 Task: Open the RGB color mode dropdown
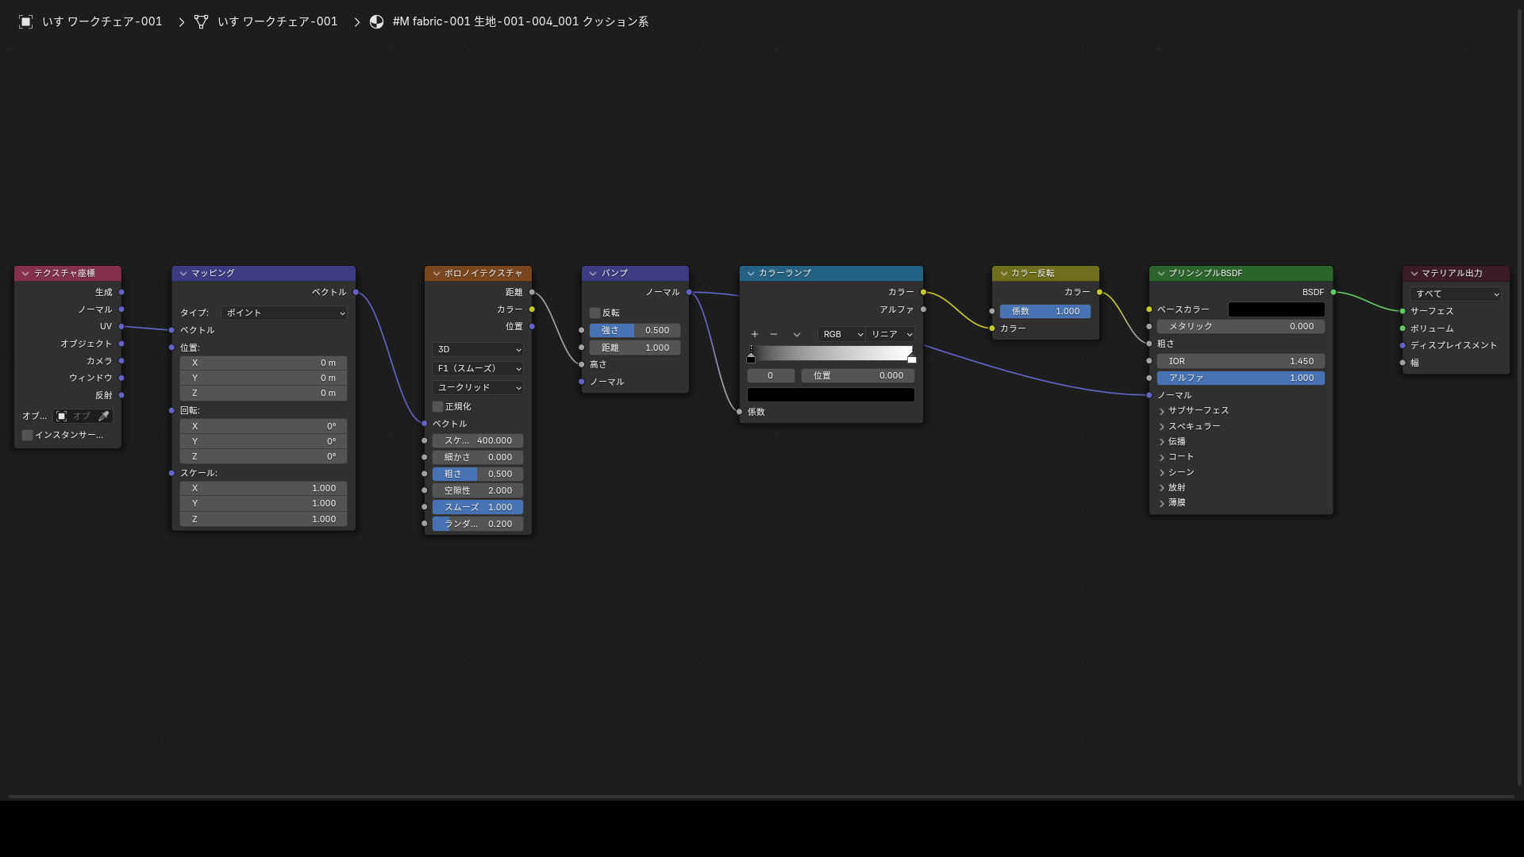[x=841, y=334]
